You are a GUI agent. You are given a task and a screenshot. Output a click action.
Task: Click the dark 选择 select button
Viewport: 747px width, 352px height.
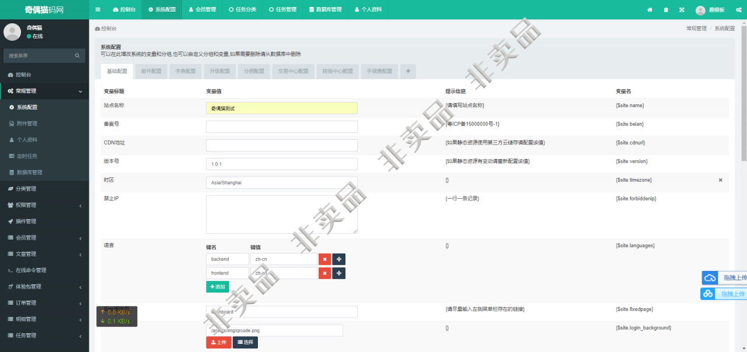[245, 342]
